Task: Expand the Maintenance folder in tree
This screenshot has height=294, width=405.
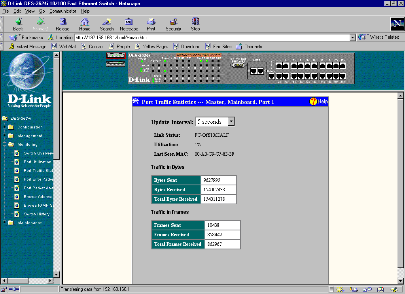Action: (x=5, y=223)
